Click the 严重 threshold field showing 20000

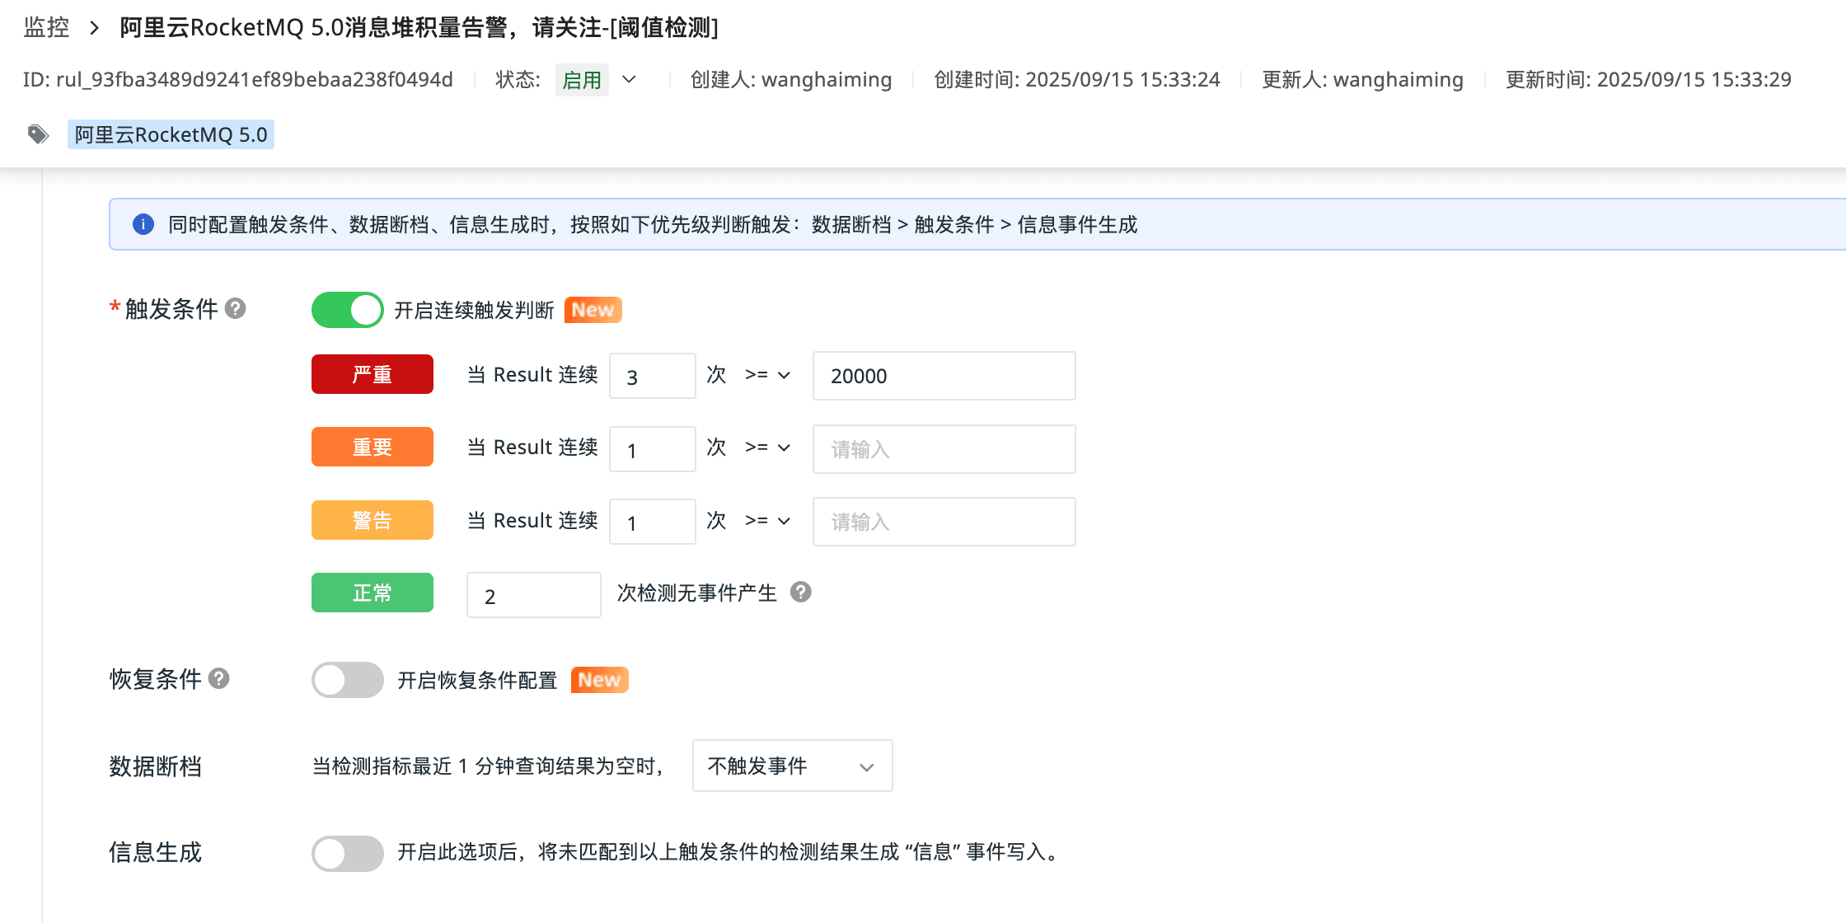[943, 376]
